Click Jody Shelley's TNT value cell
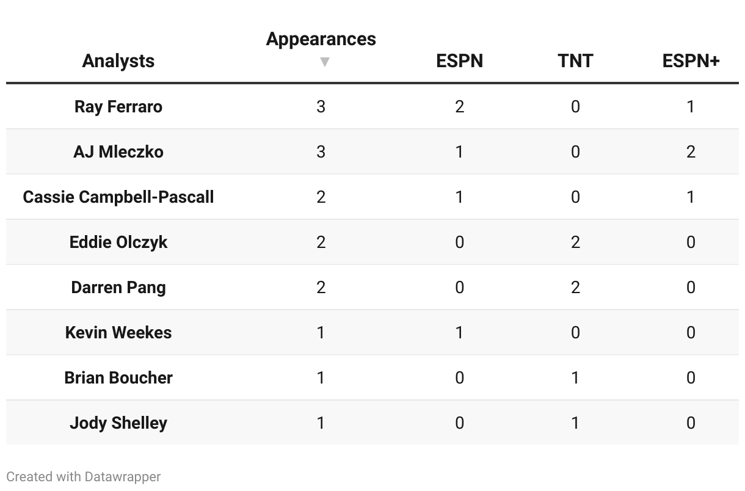Screen dimensions: 745x491 click(x=575, y=423)
